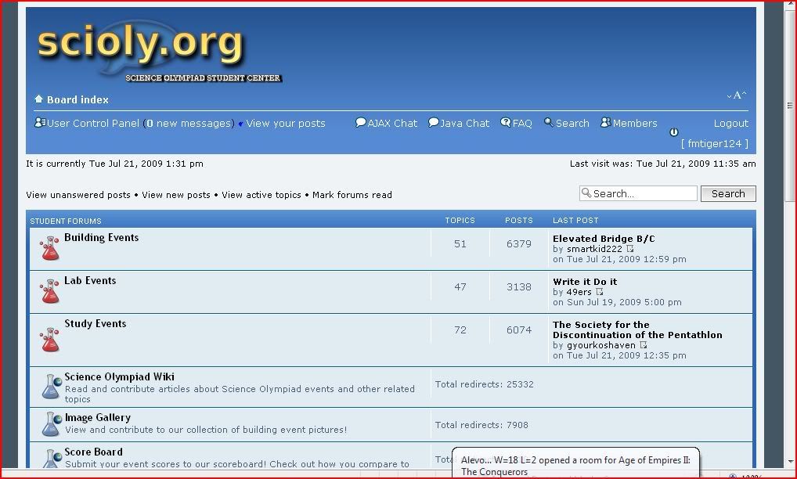Open the Image Gallery link

(98, 417)
